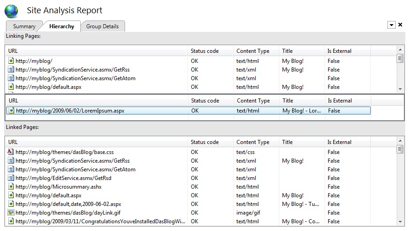Click the Content Type header in the middle pane
408x231 pixels.
(257, 101)
